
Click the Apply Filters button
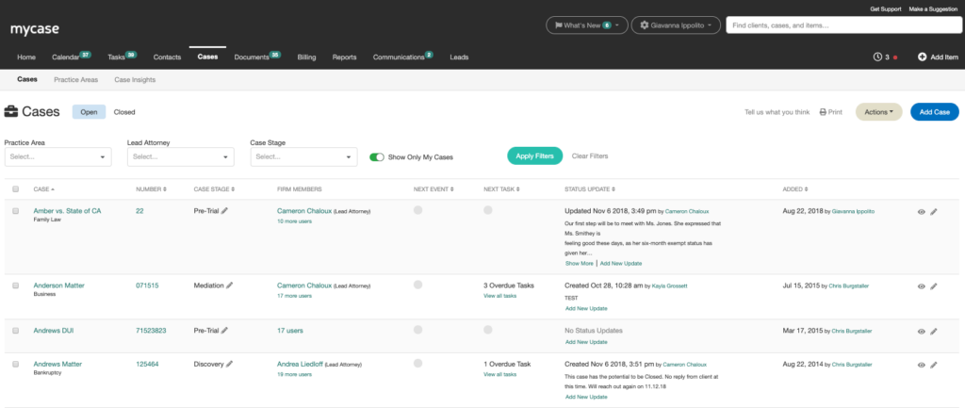[x=535, y=156]
